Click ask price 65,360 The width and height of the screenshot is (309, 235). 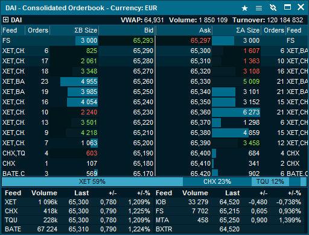(x=200, y=112)
